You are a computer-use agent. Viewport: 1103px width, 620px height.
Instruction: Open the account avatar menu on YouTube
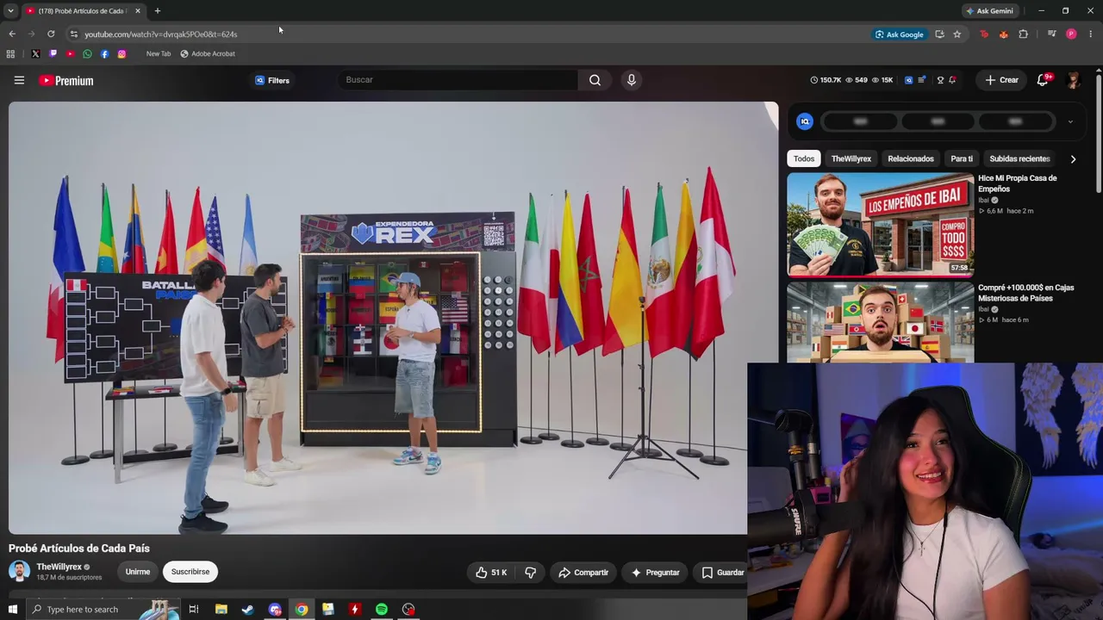click(1073, 80)
